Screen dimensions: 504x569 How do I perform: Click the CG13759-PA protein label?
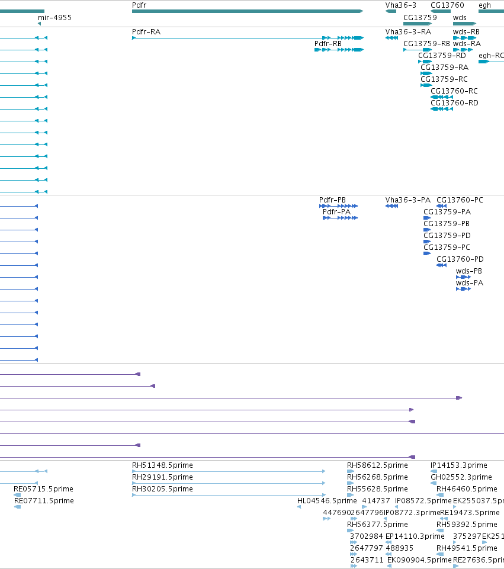[447, 212]
